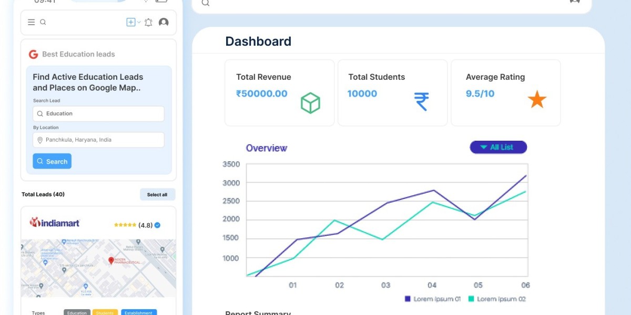The height and width of the screenshot is (315, 631).
Task: Open the hamburger menu in mobile panel
Action: click(32, 22)
